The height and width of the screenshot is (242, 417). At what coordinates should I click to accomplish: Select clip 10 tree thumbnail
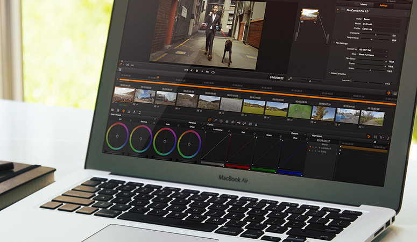pyautogui.click(x=323, y=113)
